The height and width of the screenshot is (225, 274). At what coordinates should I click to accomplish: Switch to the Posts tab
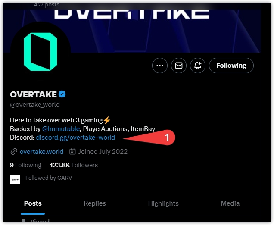pyautogui.click(x=33, y=203)
